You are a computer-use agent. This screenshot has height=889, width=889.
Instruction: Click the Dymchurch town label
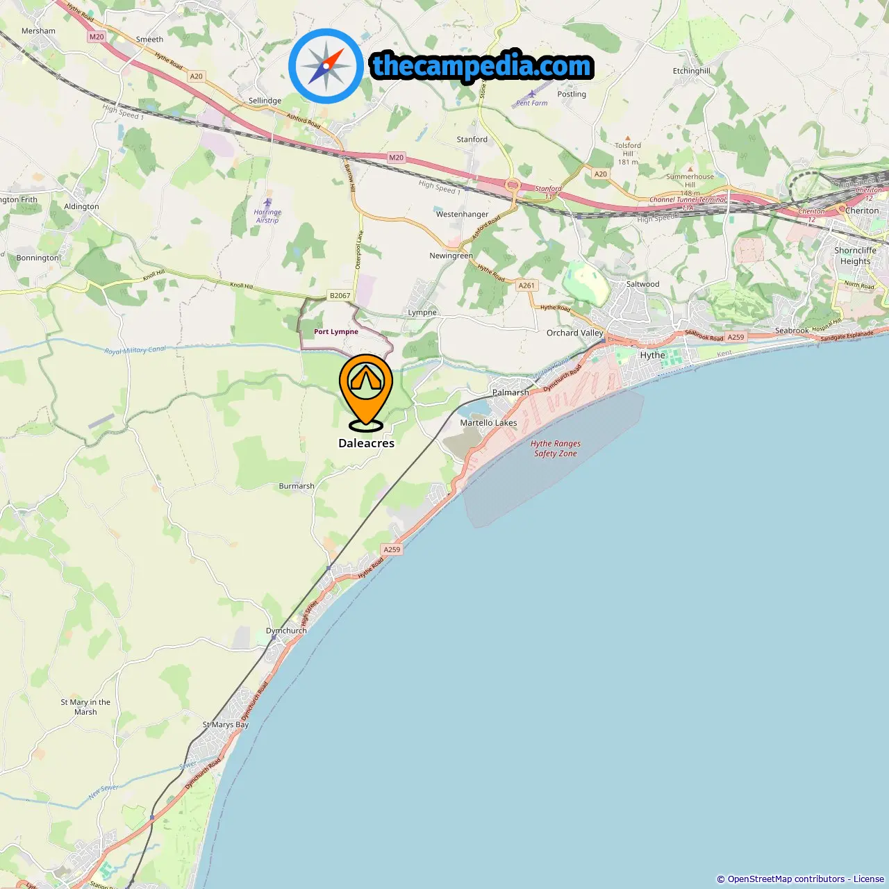(286, 631)
